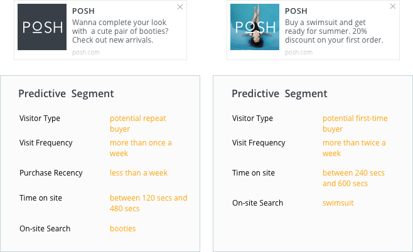Choose 'between 240 secs and 600 secs' value
The image size is (413, 252).
(353, 178)
